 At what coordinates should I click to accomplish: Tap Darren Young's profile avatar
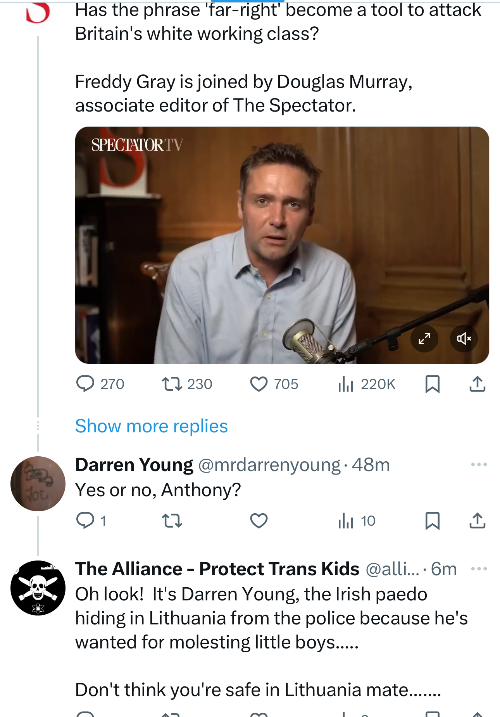pyautogui.click(x=38, y=483)
